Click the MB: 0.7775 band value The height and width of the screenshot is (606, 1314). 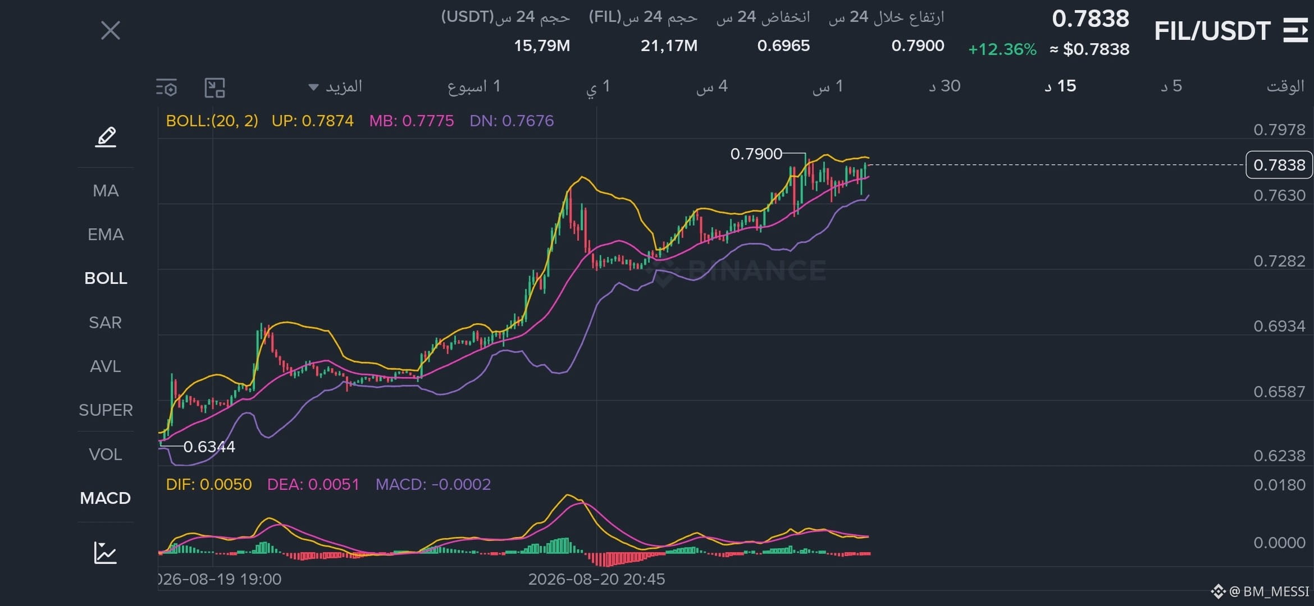[412, 121]
